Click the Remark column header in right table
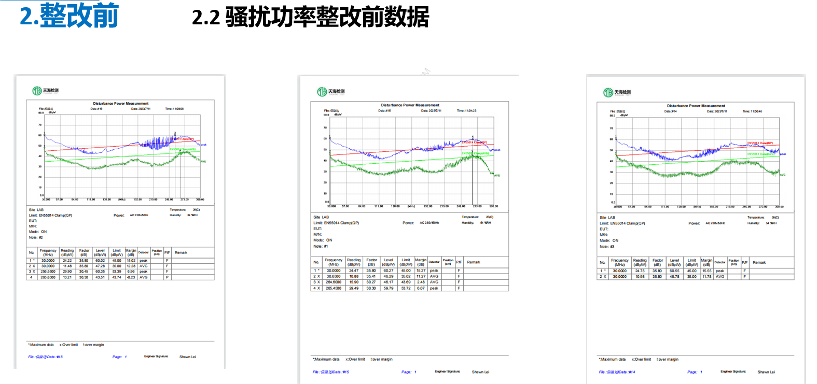This screenshot has width=817, height=384. point(759,262)
